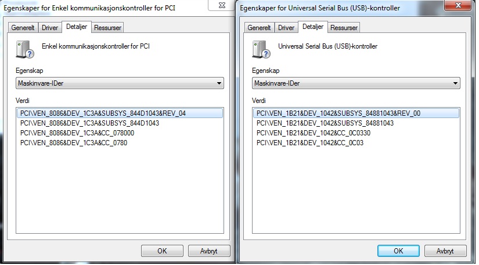This screenshot has width=479, height=265.
Task: Open Ressurser tab in the PCI dialog
Action: pos(107,28)
